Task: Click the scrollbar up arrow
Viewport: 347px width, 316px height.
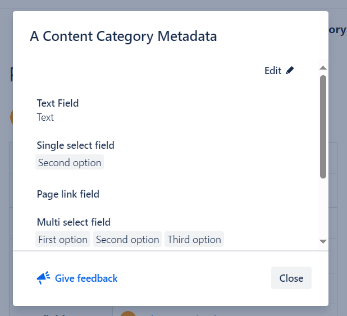Action: point(323,68)
